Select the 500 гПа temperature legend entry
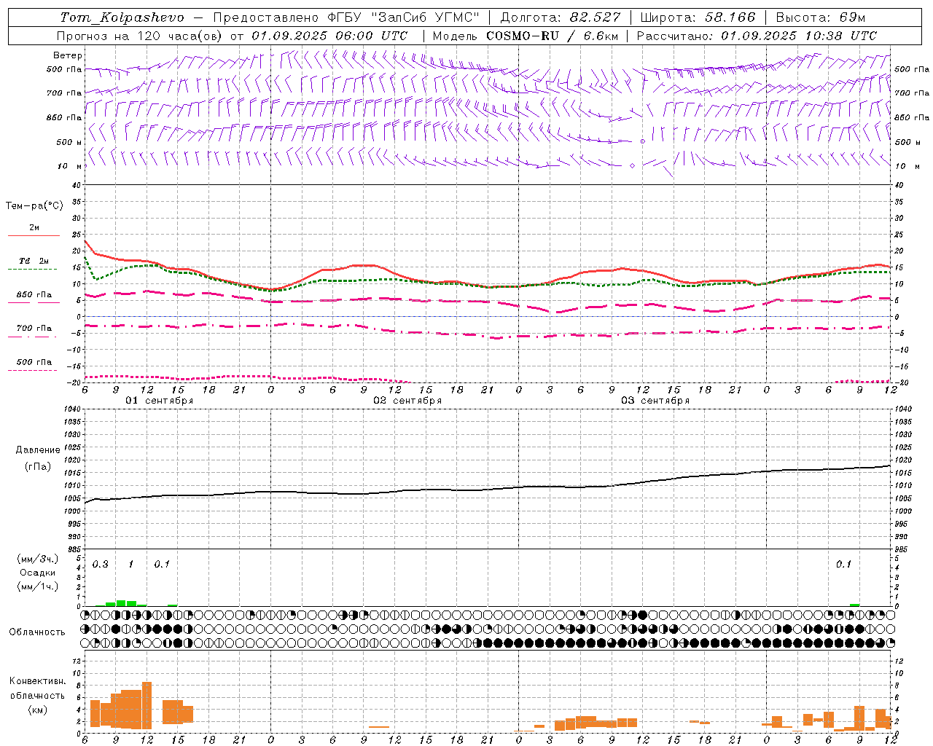The width and height of the screenshot is (933, 746). pyautogui.click(x=34, y=364)
